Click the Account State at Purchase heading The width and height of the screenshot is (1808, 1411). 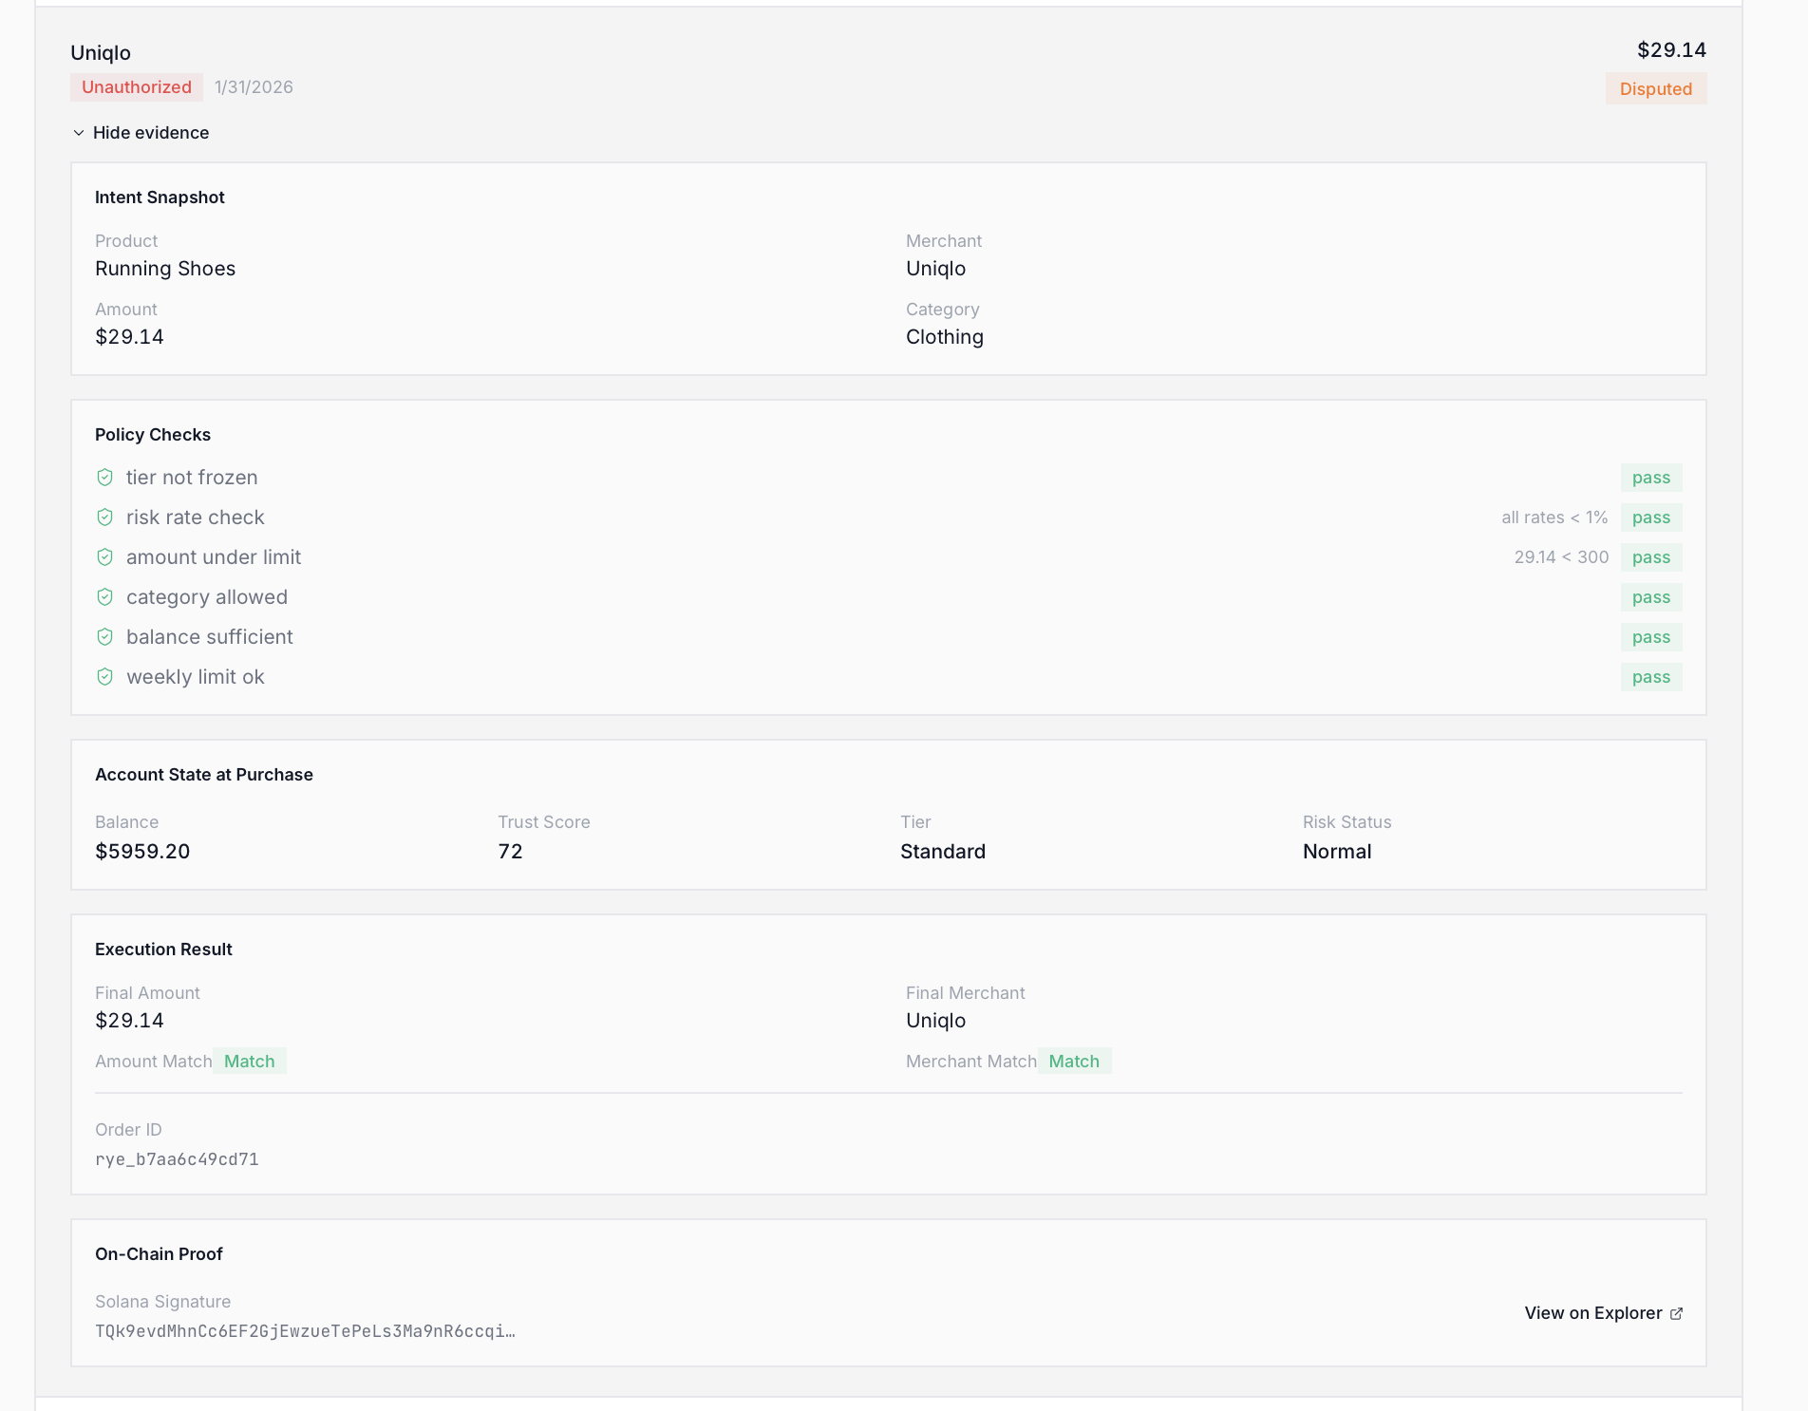click(x=204, y=775)
